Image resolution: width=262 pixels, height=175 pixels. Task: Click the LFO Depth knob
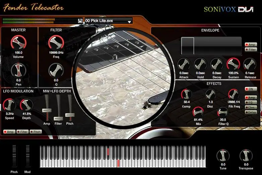[x=26, y=105]
